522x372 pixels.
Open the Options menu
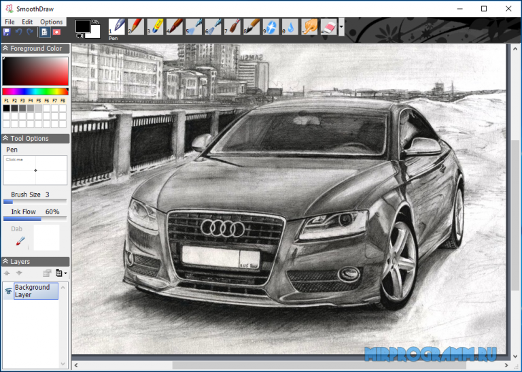pyautogui.click(x=51, y=22)
